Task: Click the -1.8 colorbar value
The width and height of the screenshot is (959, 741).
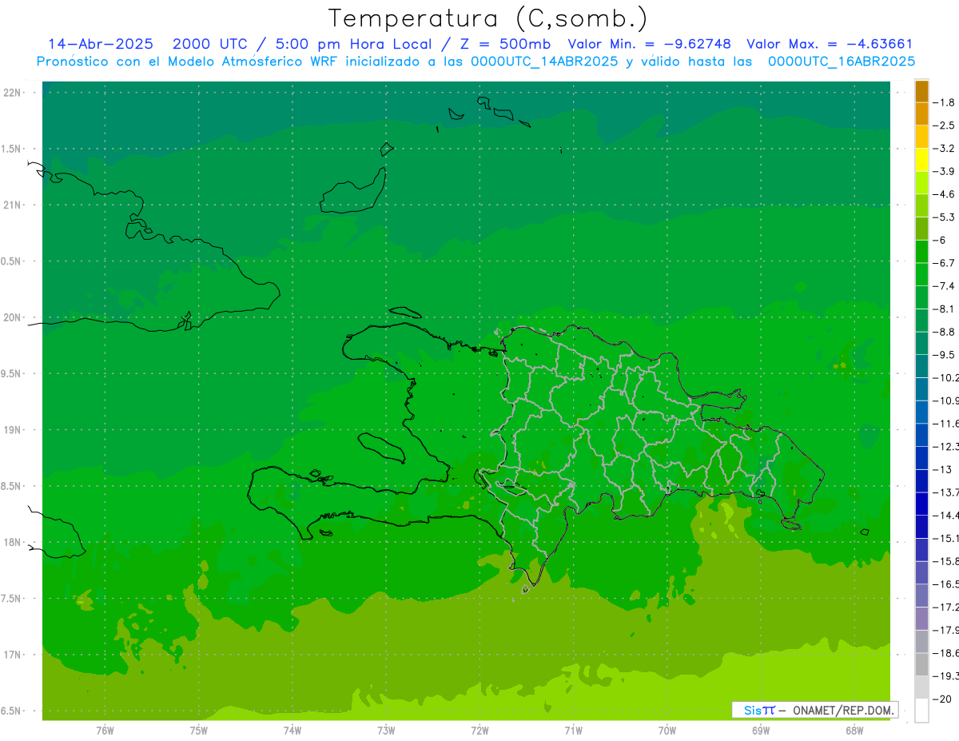Action: 945,103
